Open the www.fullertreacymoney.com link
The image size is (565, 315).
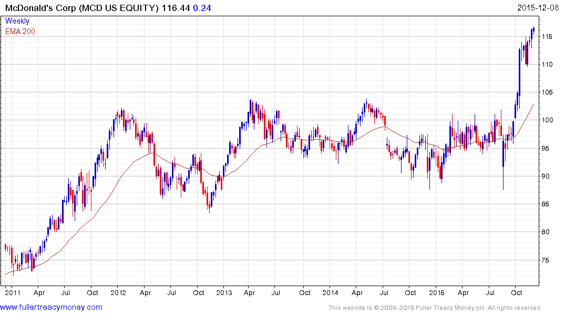click(51, 307)
